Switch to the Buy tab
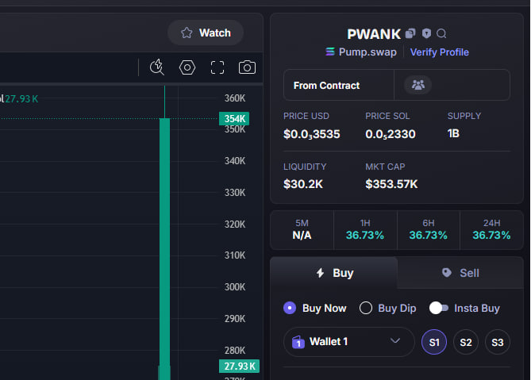The image size is (531, 380). click(334, 273)
